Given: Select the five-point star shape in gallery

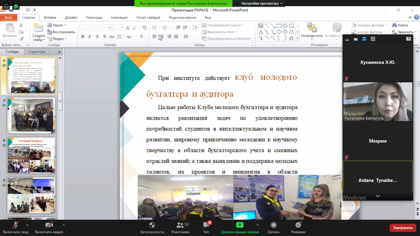Looking at the screenshot, I should click(292, 38).
